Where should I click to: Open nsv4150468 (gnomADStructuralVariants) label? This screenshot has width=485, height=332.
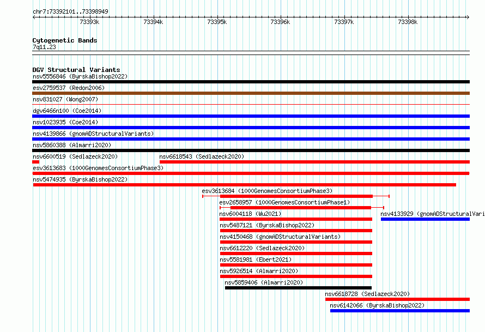pos(280,237)
